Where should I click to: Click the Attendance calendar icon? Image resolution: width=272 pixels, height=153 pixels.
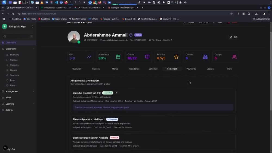pos(118,57)
